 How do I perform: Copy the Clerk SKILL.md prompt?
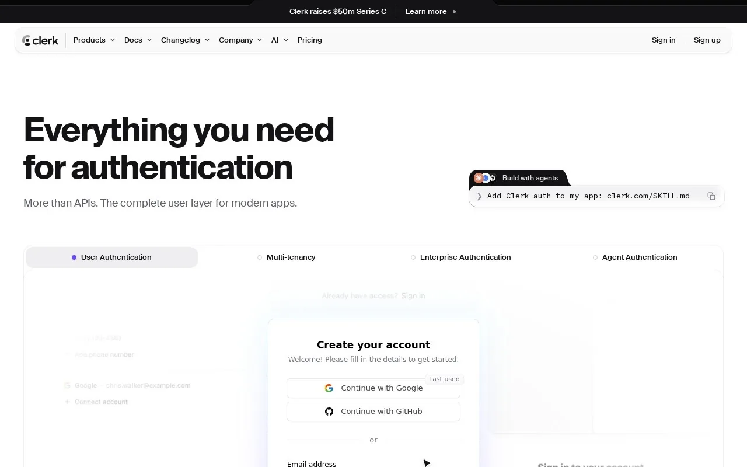click(711, 196)
